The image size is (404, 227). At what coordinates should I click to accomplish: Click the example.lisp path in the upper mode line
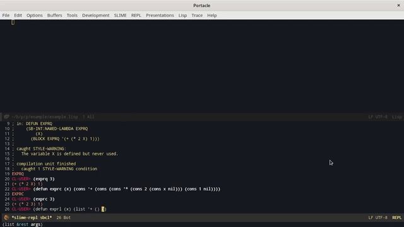pyautogui.click(x=45, y=117)
